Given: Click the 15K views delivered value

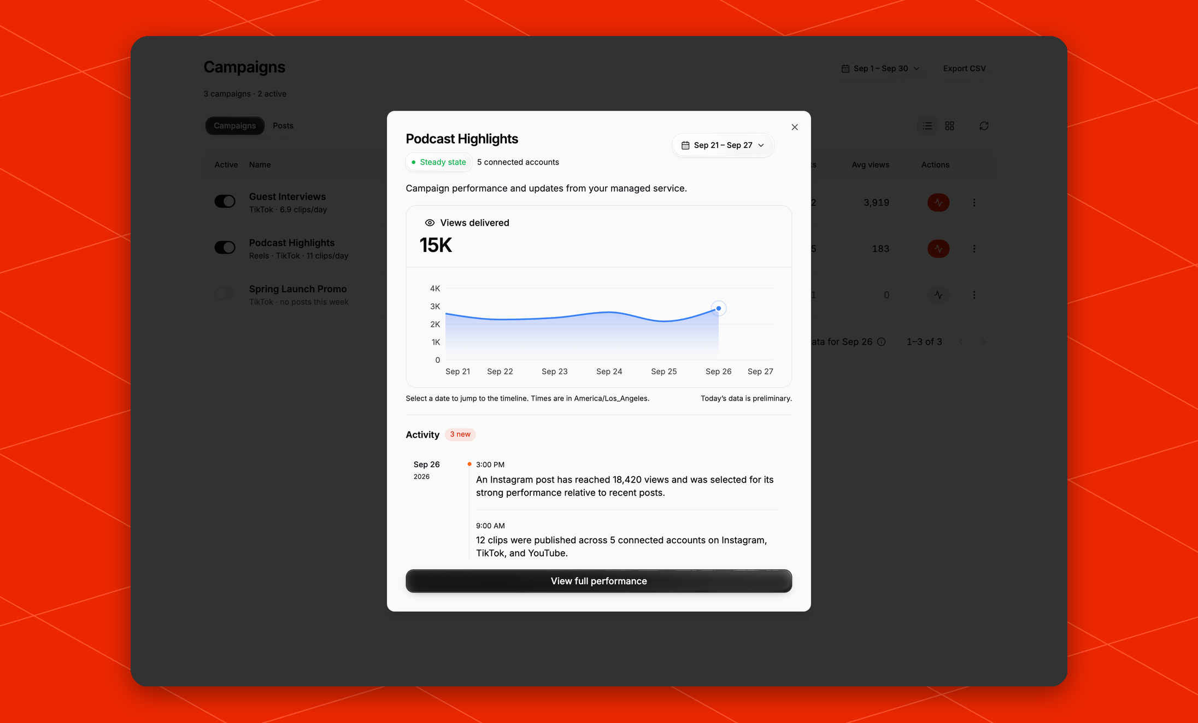Looking at the screenshot, I should tap(436, 245).
